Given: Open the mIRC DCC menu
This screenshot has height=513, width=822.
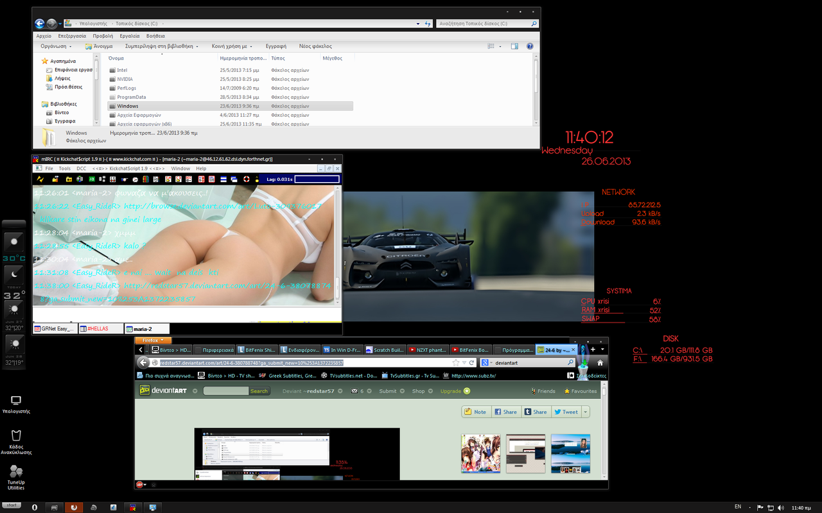Looking at the screenshot, I should point(81,169).
